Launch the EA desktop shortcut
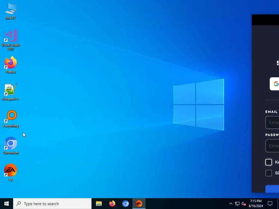Viewport: 279px width, 209px height. [11, 172]
